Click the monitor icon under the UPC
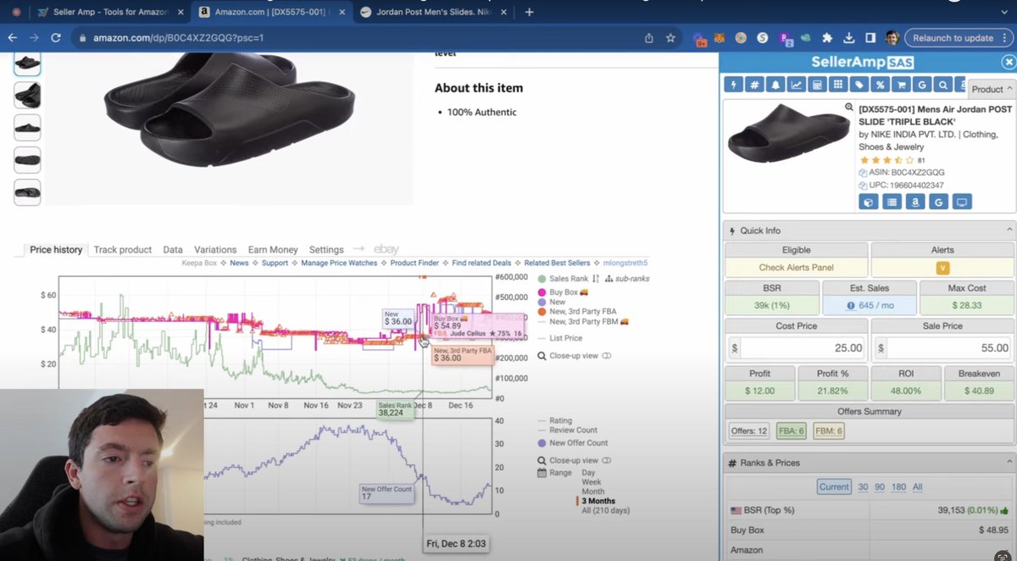Image resolution: width=1017 pixels, height=561 pixels. pos(961,202)
